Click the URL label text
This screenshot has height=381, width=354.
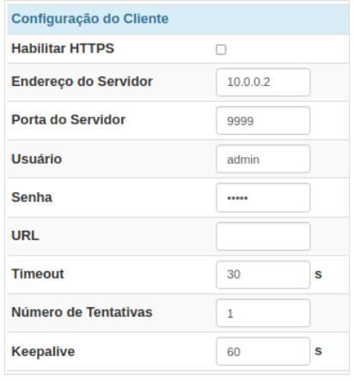coord(25,236)
